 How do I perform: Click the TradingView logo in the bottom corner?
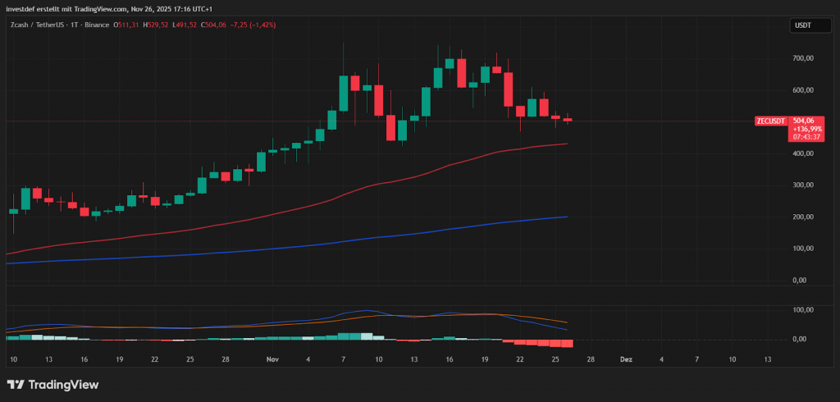tap(52, 384)
